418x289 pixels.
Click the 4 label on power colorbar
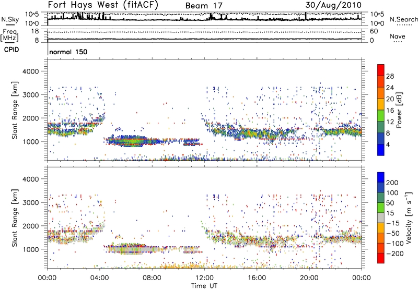388,144
